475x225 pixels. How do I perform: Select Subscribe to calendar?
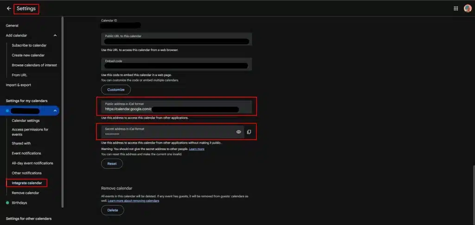[29, 45]
